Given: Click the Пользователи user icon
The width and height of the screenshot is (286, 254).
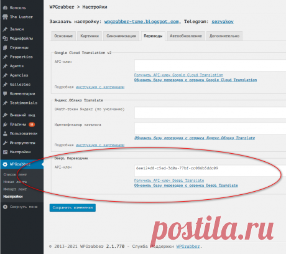Looking at the screenshot, I should pyautogui.click(x=5, y=134).
